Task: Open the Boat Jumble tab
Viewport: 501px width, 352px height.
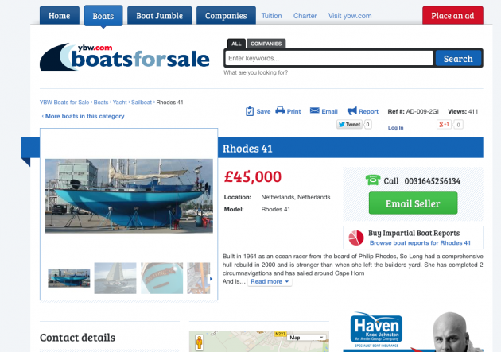Action: pos(159,15)
